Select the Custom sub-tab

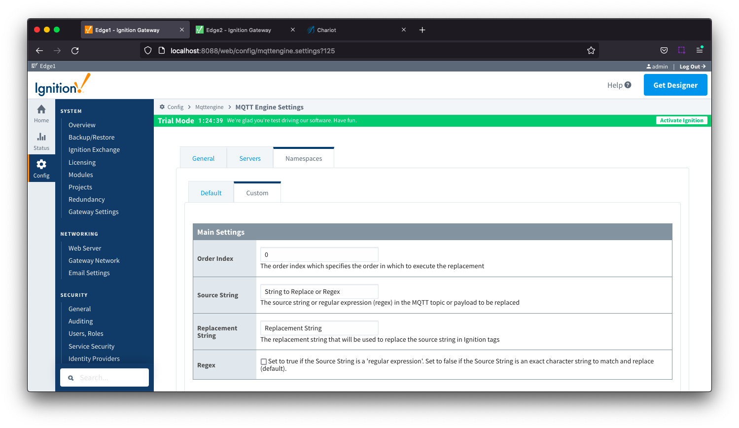coord(257,193)
